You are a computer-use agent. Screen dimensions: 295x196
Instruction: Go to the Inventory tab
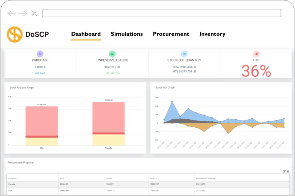[212, 34]
